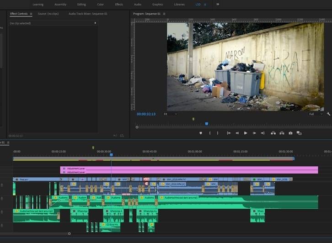Click the 00:00:15:00 mark on timeline ruler
The image size is (332, 243).
point(59,152)
